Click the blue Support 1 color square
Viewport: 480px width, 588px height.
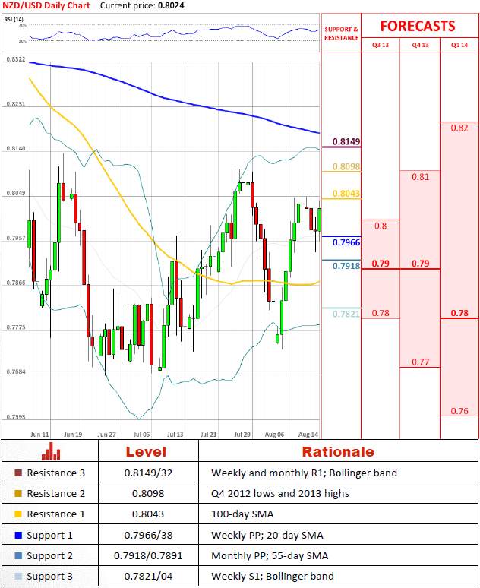click(18, 536)
